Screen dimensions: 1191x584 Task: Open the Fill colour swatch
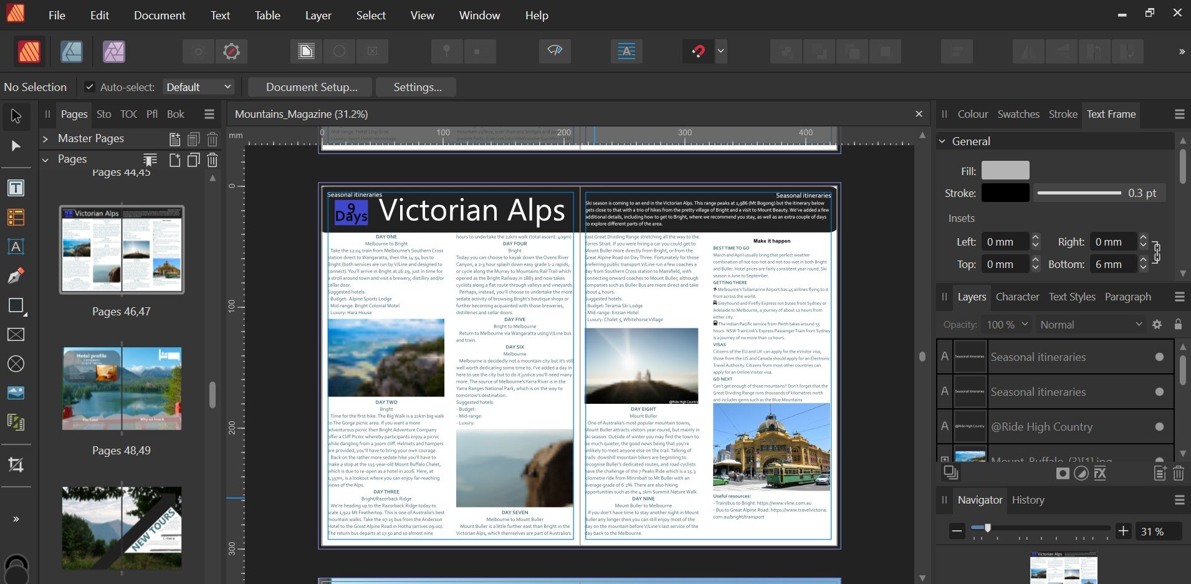[1005, 171]
